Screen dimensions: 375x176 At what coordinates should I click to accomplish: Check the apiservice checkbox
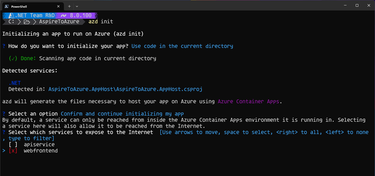click(x=13, y=145)
